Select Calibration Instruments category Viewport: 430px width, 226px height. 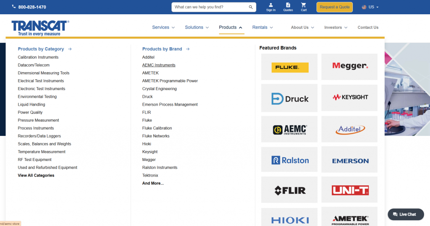pyautogui.click(x=38, y=57)
